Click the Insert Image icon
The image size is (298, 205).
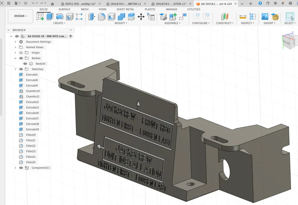coord(265,17)
